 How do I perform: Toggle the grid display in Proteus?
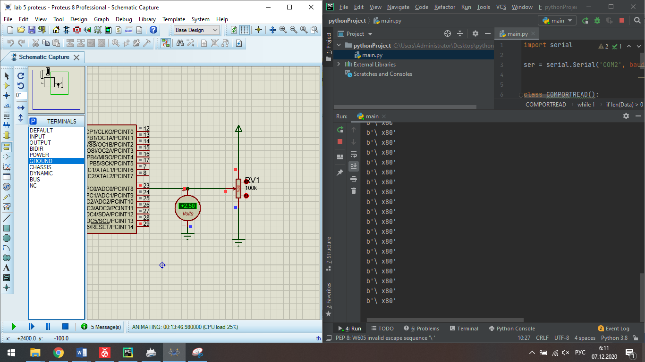(x=244, y=30)
